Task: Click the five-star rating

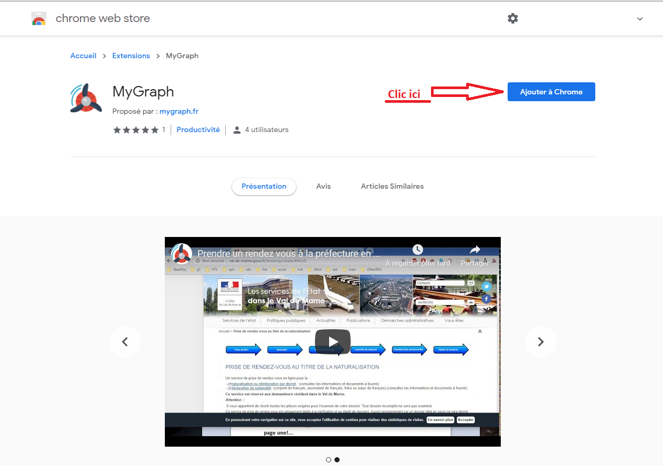Action: (x=135, y=130)
